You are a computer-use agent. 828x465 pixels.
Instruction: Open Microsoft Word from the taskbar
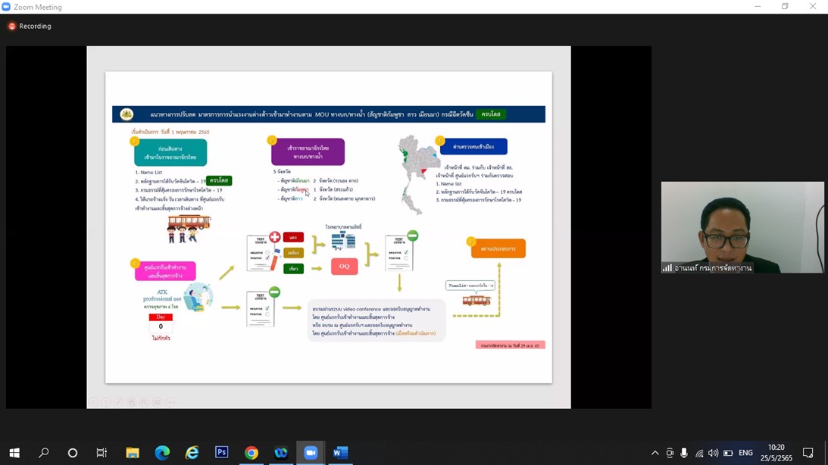pos(340,453)
